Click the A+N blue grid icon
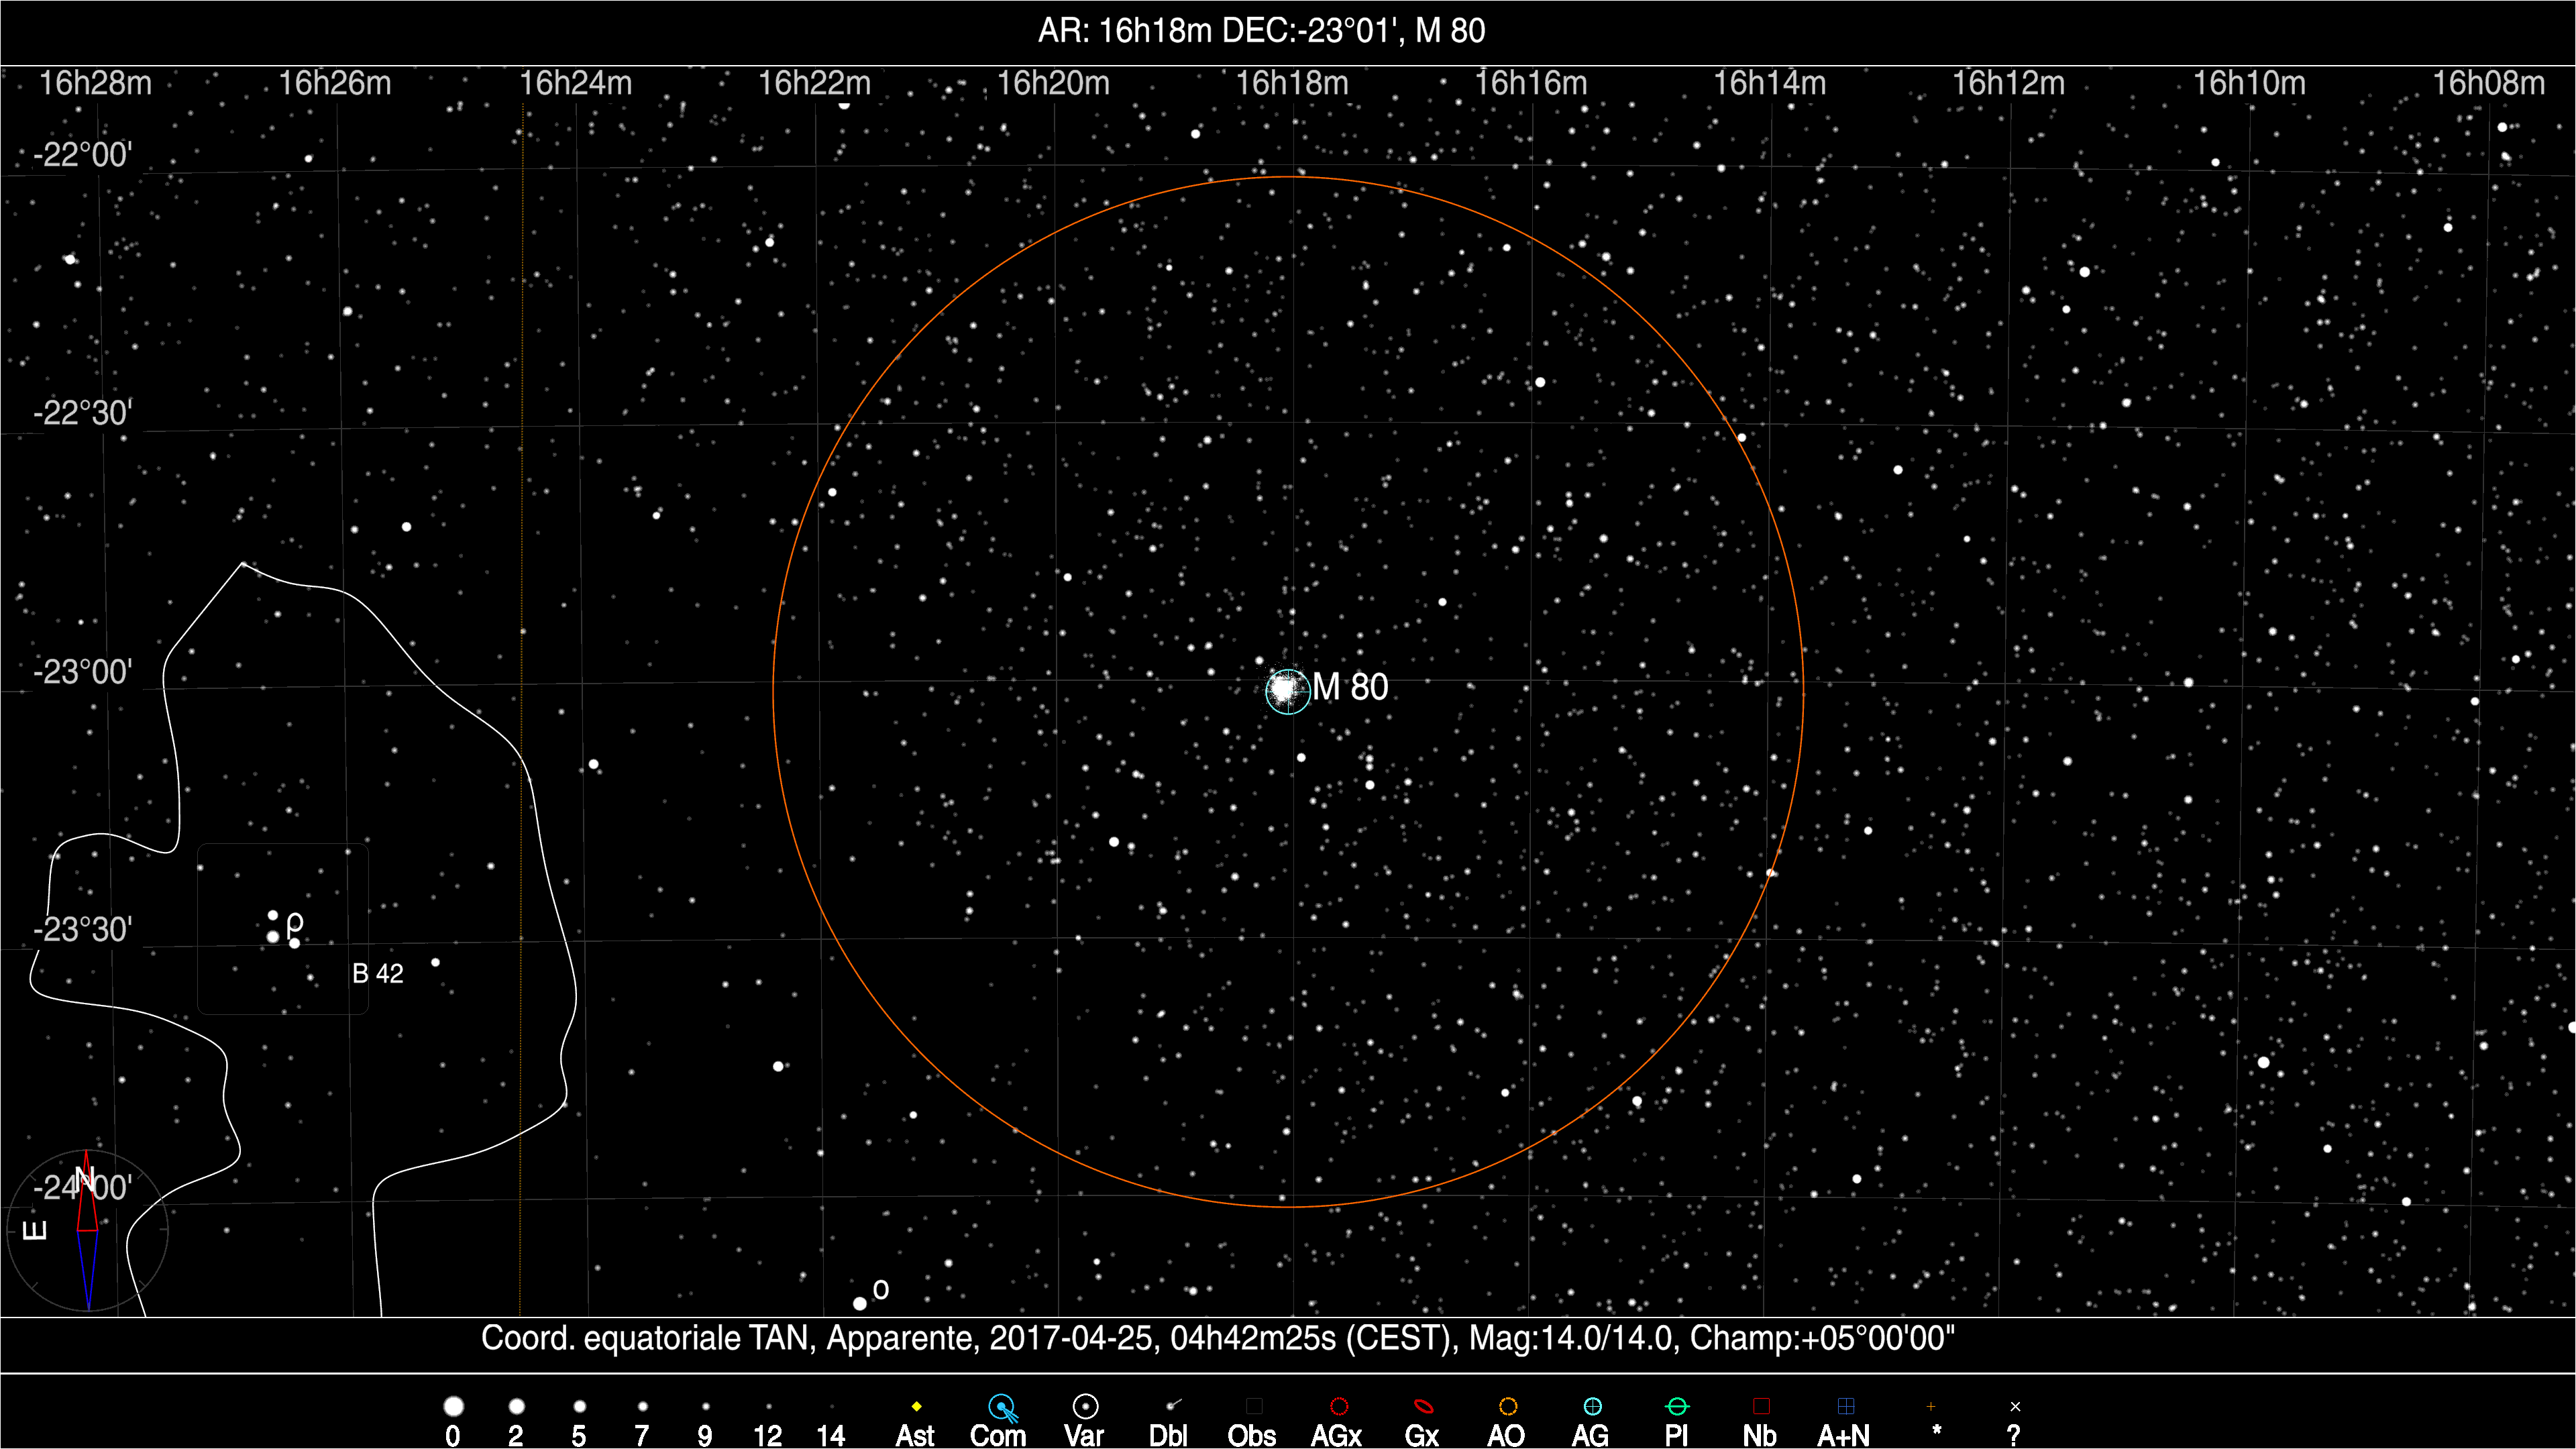The height and width of the screenshot is (1449, 2576). tap(1846, 1406)
